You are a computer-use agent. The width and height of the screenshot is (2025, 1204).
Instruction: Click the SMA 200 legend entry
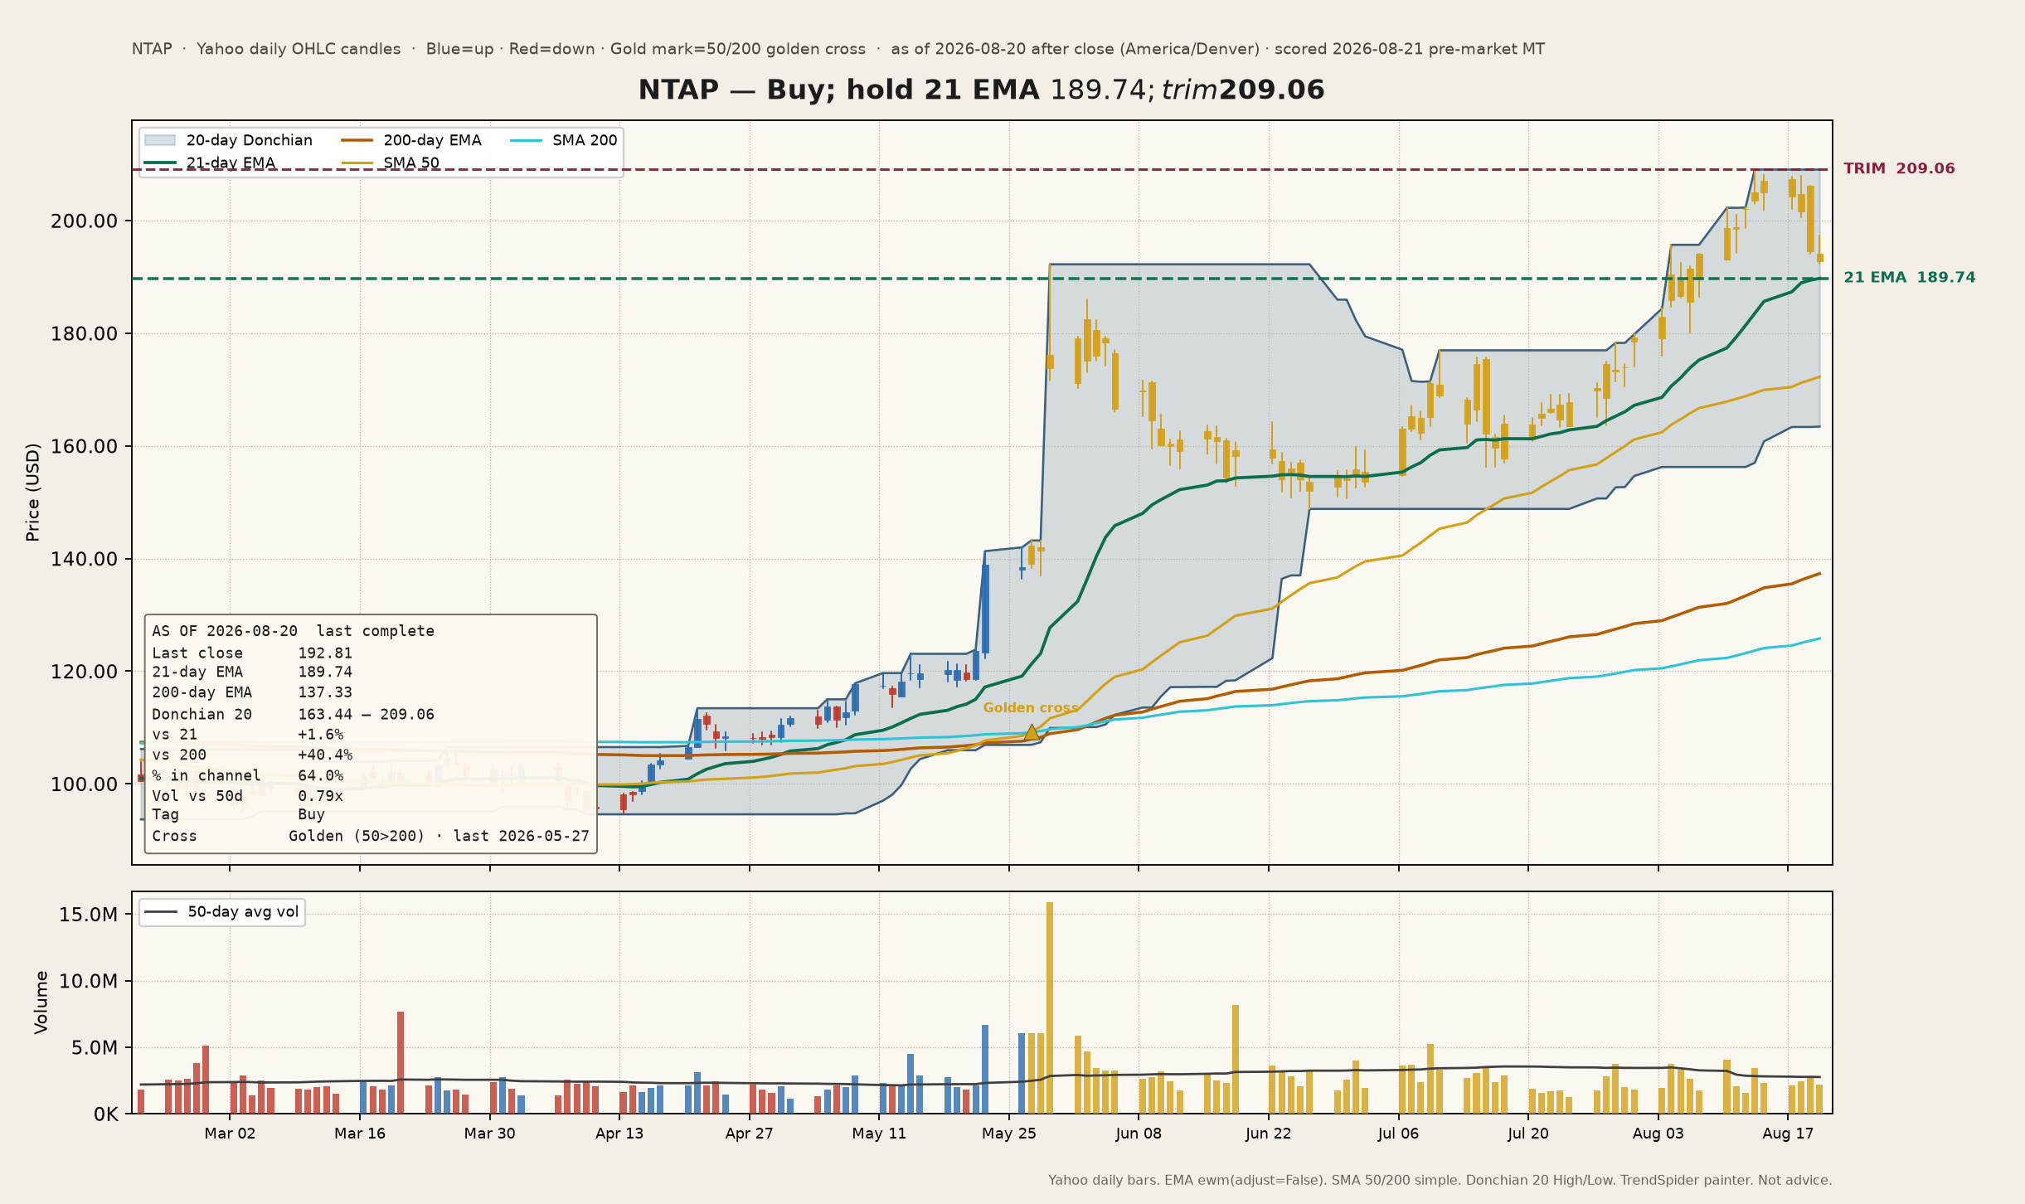(564, 140)
